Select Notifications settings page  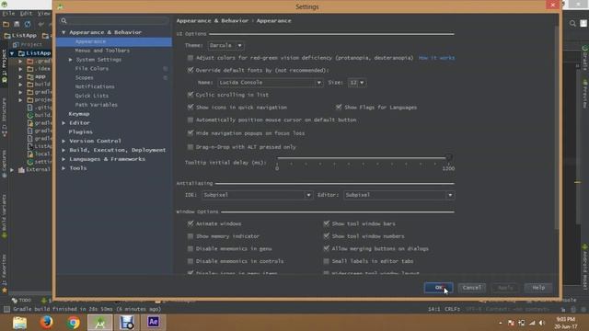coord(95,86)
